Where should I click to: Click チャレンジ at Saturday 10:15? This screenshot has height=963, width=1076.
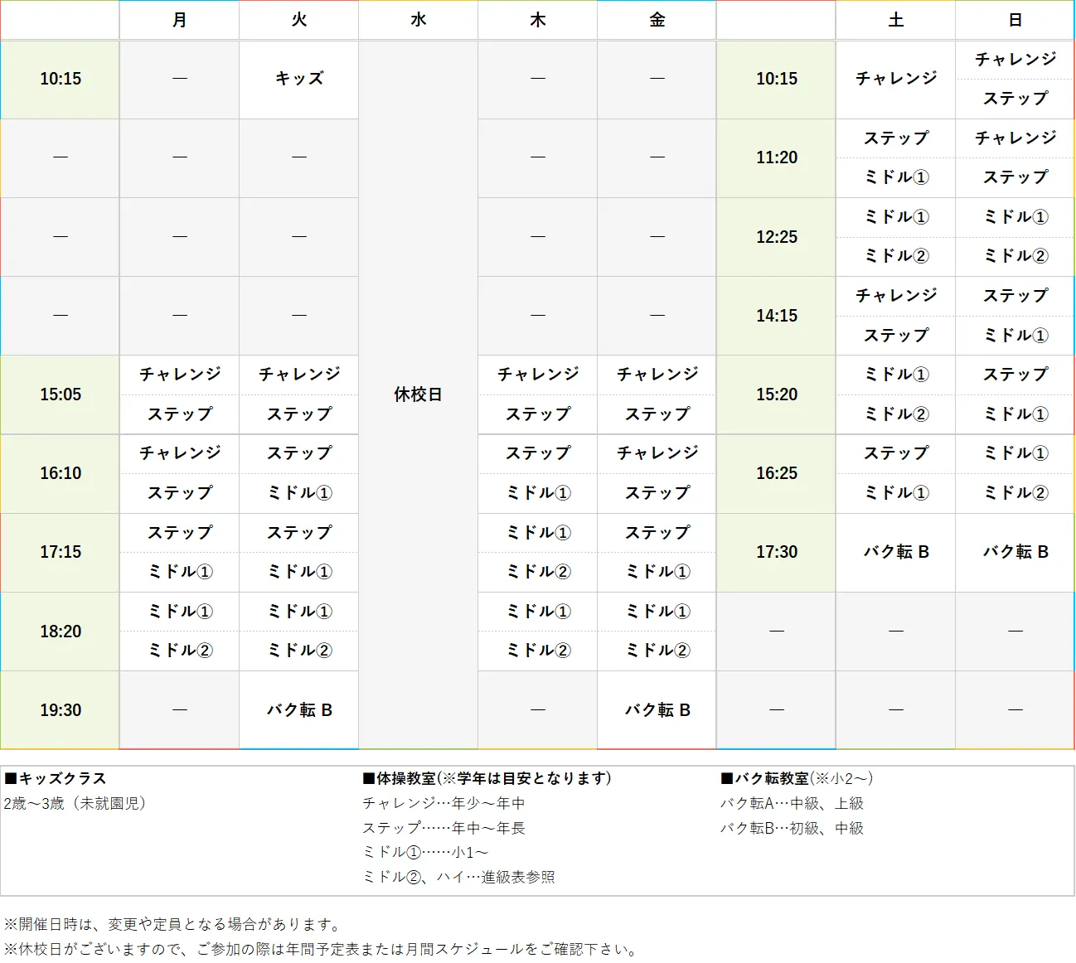tap(895, 80)
